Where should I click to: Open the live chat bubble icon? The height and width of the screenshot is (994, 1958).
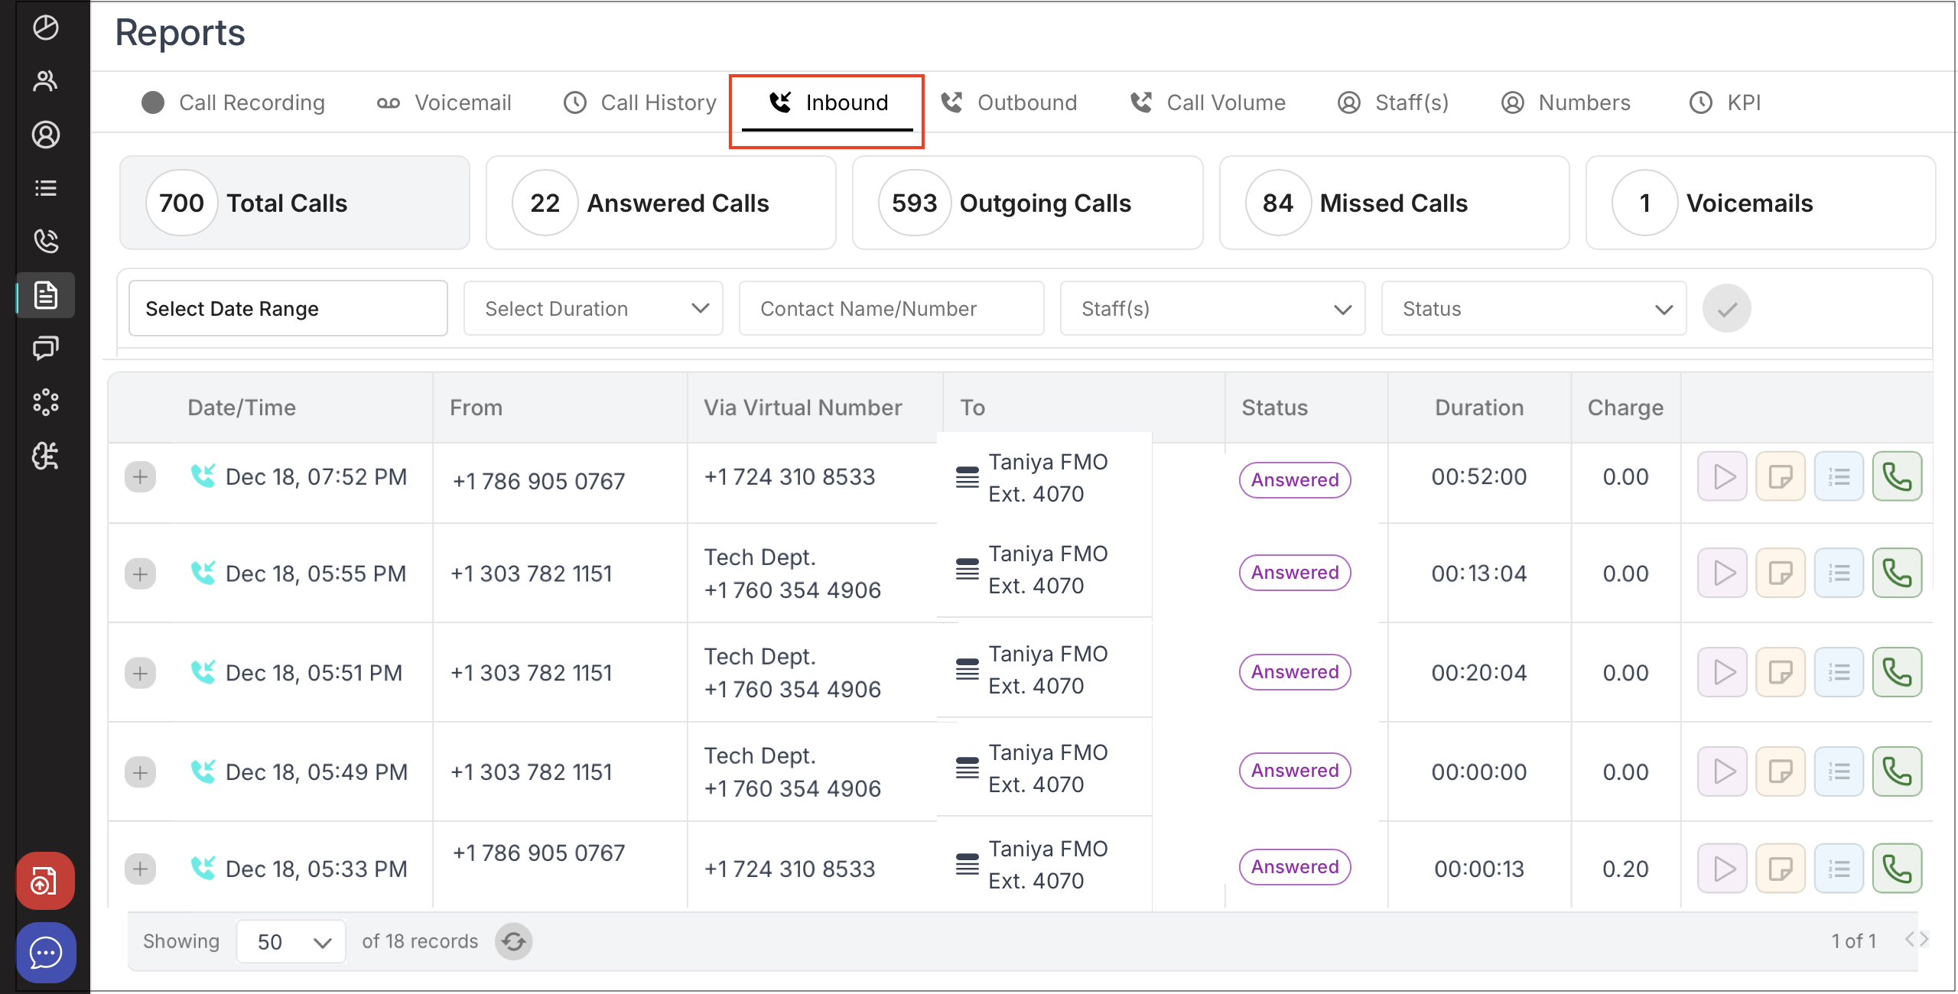pyautogui.click(x=46, y=953)
